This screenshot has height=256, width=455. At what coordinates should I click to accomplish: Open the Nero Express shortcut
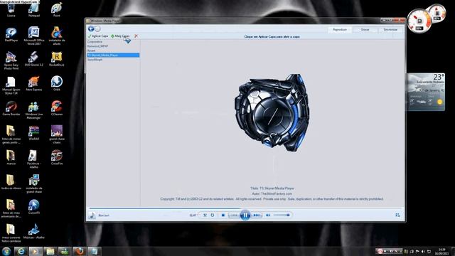coord(34,84)
